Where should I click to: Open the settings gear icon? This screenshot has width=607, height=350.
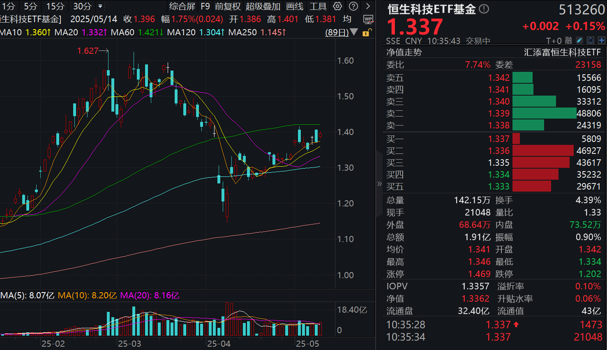337,6
